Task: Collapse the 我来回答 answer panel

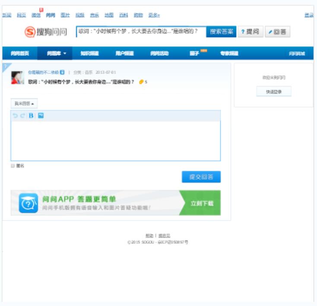Action: (24, 104)
